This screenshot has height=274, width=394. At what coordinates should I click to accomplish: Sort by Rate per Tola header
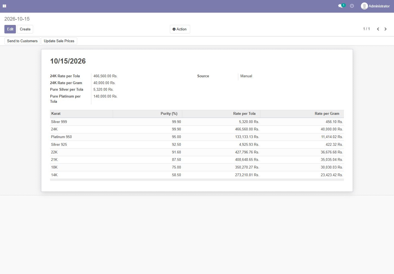[x=221, y=114]
